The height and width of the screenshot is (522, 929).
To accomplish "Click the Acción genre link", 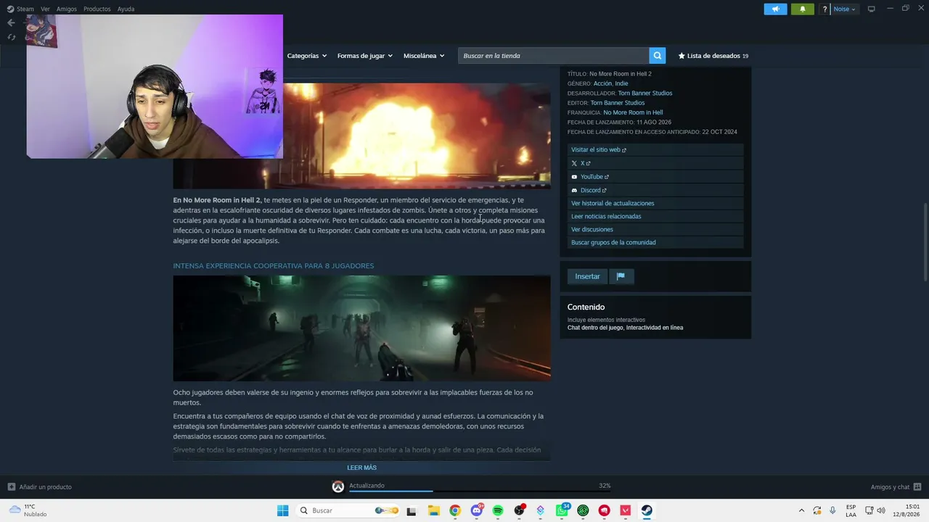I will [x=602, y=83].
